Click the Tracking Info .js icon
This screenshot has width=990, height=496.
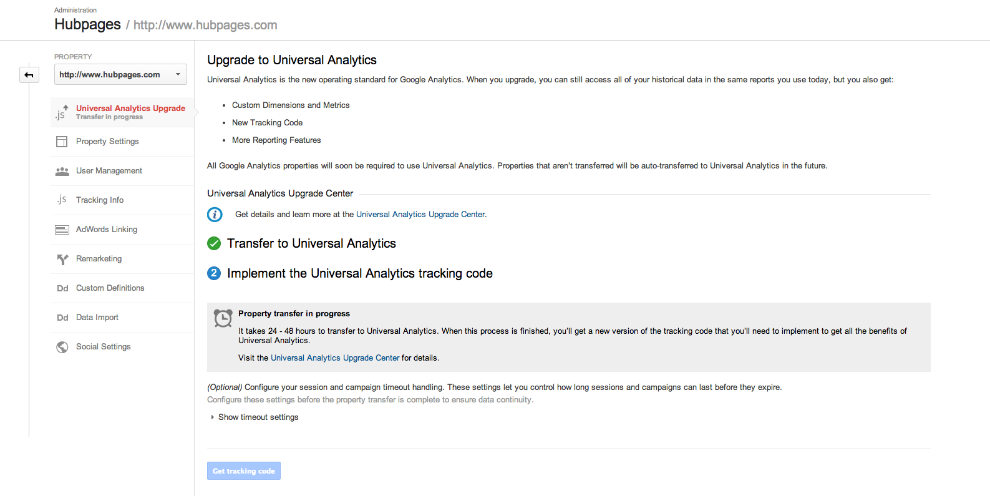click(x=62, y=200)
